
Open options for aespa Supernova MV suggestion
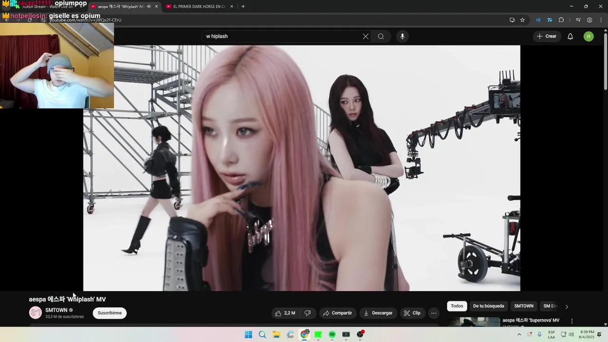point(572,321)
